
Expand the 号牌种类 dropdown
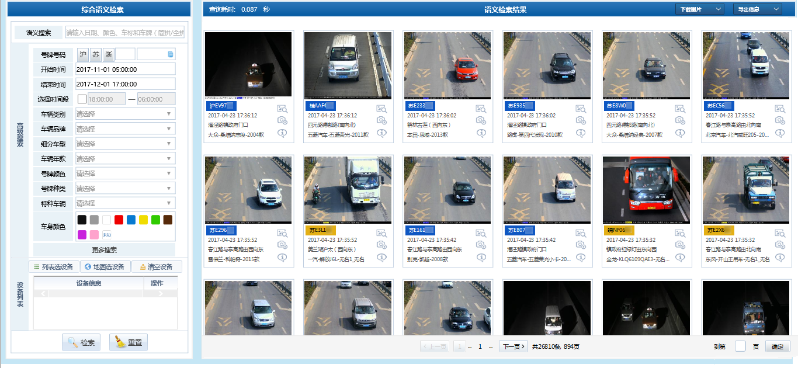pos(125,189)
